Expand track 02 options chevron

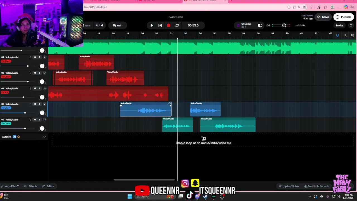pos(44,57)
